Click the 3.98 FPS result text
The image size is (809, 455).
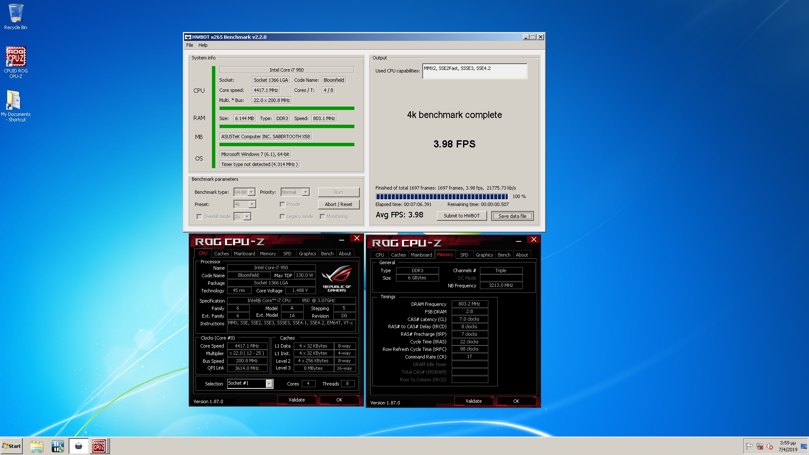click(x=454, y=144)
